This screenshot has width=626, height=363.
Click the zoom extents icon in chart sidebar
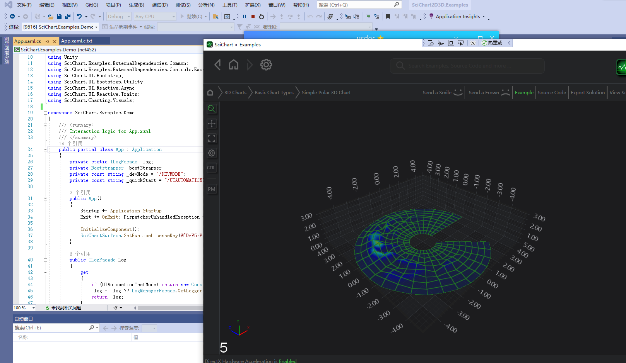point(212,138)
